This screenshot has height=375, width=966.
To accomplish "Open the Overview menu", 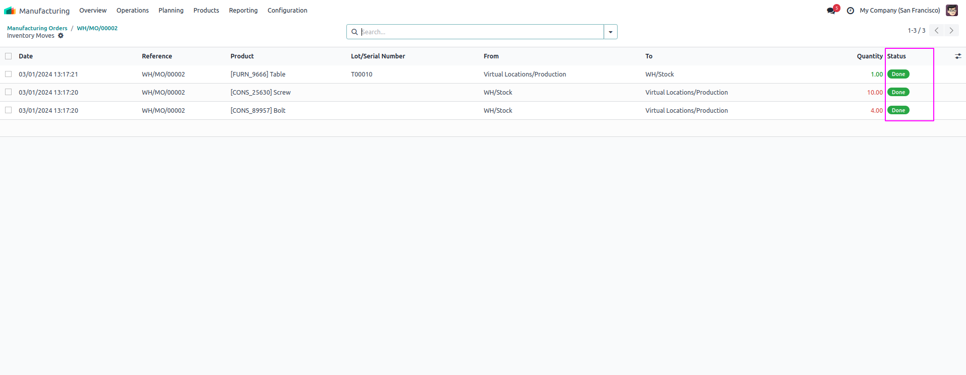I will coord(93,11).
